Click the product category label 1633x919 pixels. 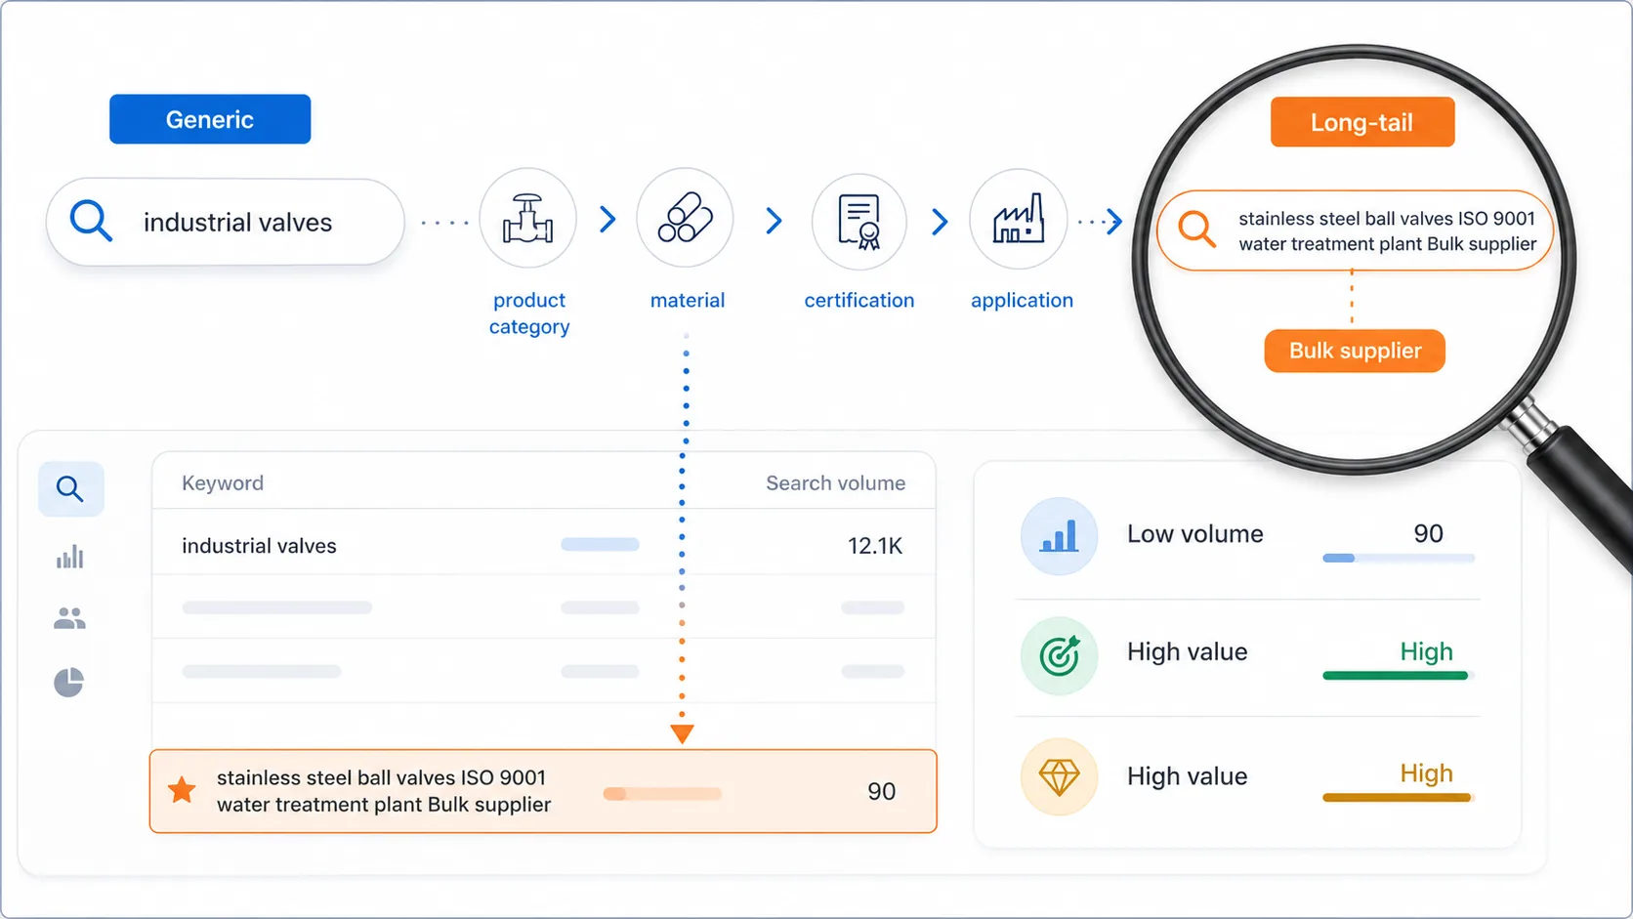pyautogui.click(x=529, y=313)
